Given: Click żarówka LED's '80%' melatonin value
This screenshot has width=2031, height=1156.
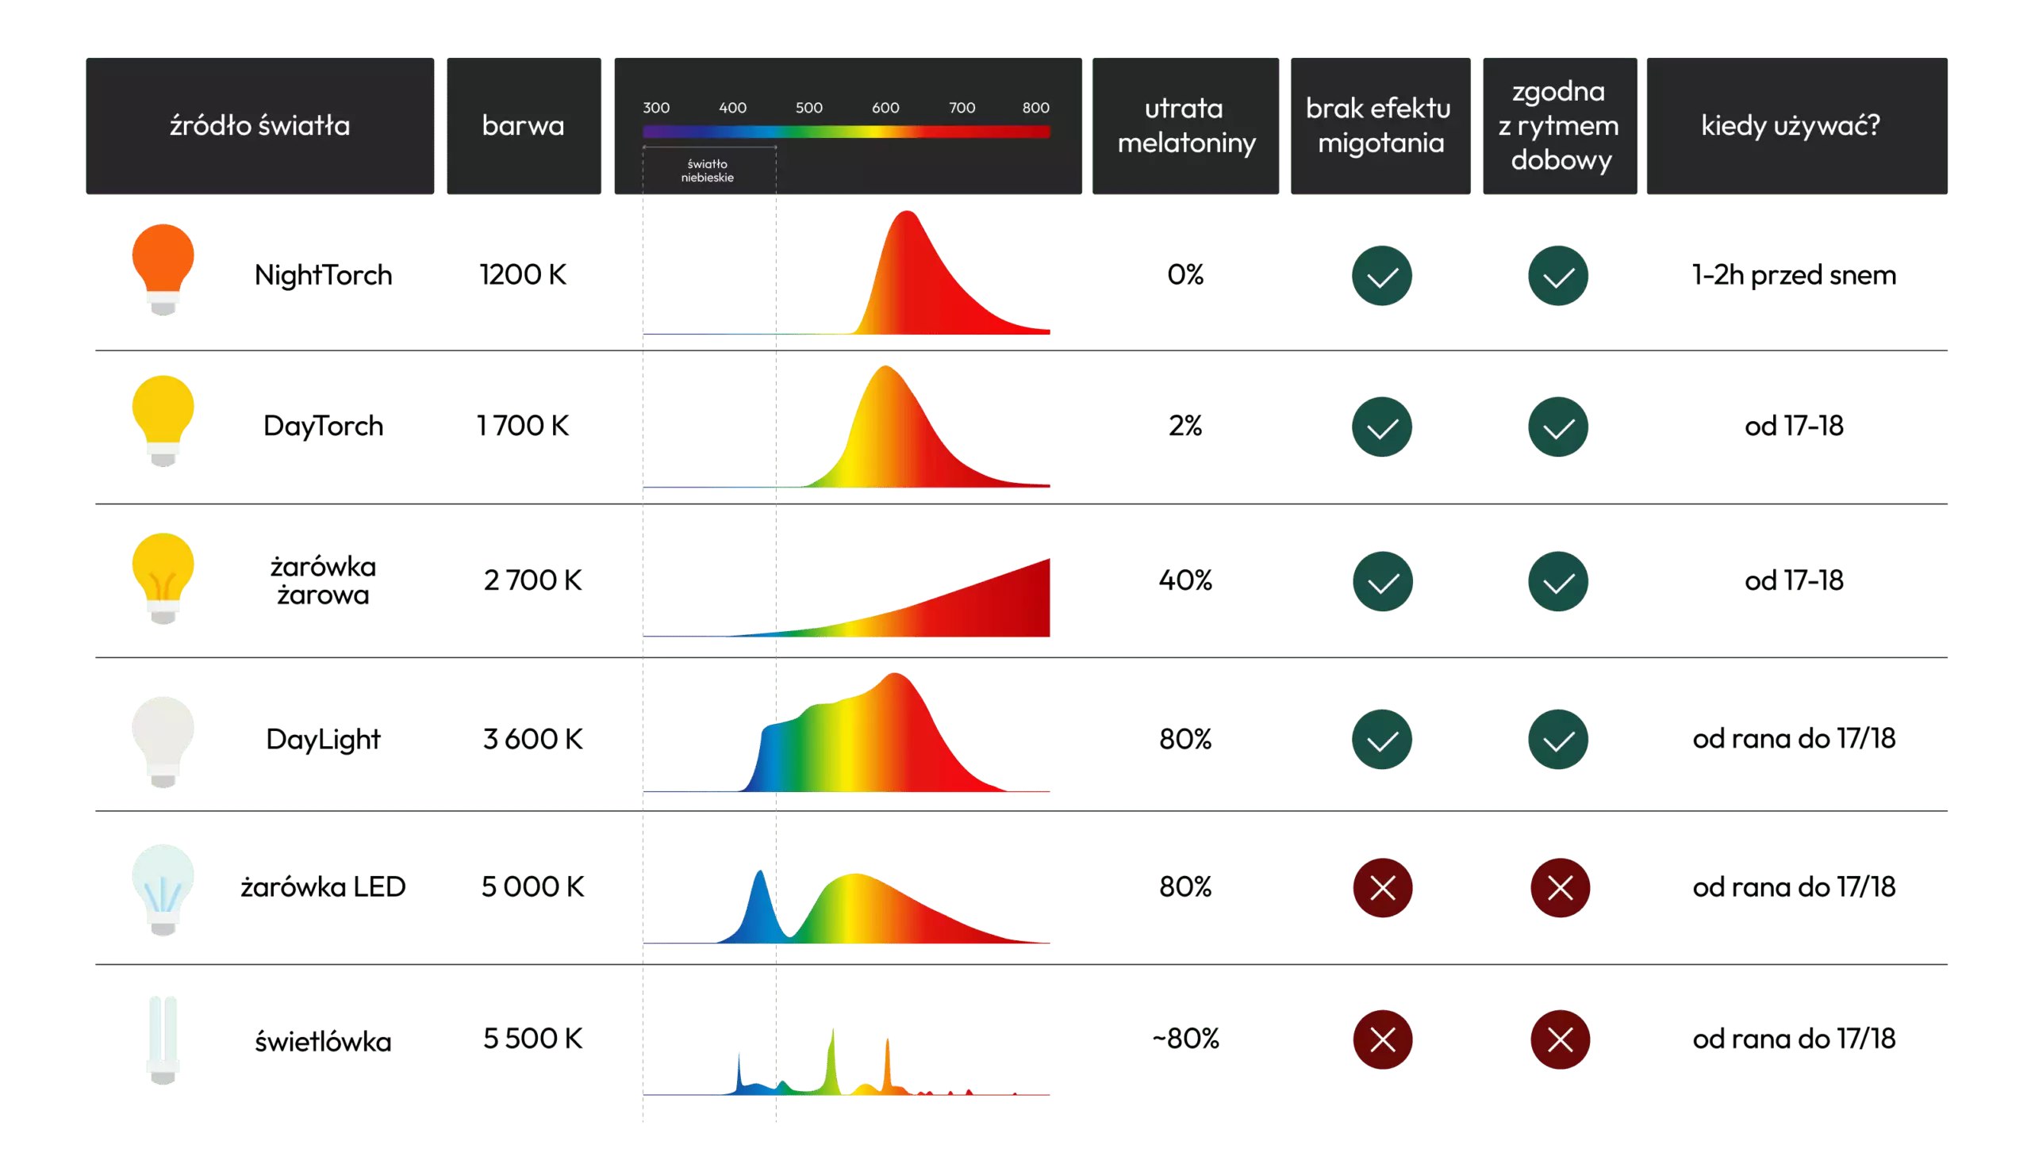Looking at the screenshot, I should pyautogui.click(x=1185, y=887).
